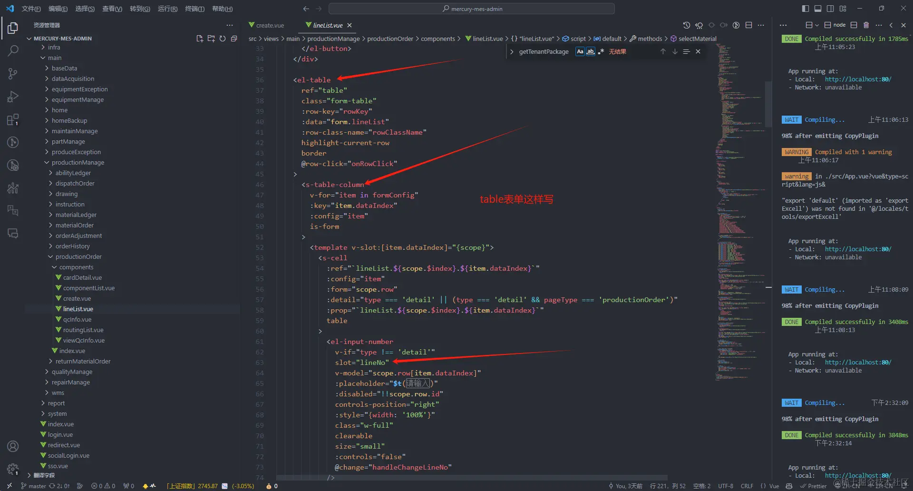Open the customize layout control

[x=843, y=9]
